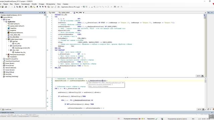Collapse the VAR CONSTANT block fold marker

pos(47,50)
